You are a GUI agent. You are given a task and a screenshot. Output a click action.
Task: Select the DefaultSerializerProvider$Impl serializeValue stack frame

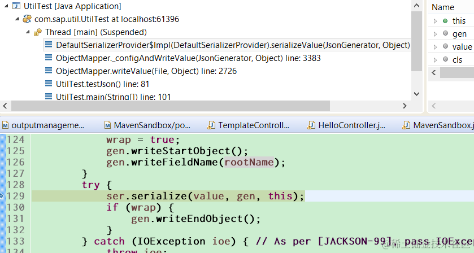click(x=233, y=45)
